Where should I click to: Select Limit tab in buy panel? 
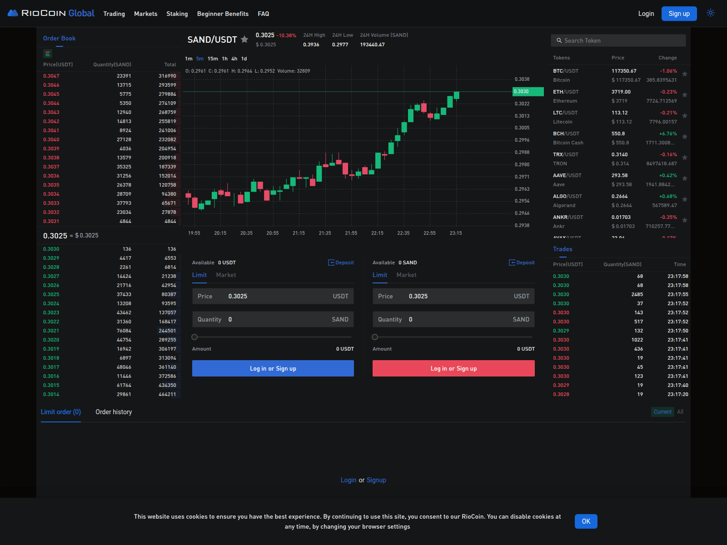tap(199, 275)
